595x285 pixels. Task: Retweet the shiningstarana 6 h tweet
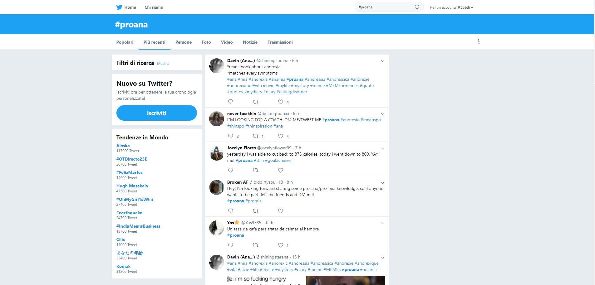pos(255,102)
